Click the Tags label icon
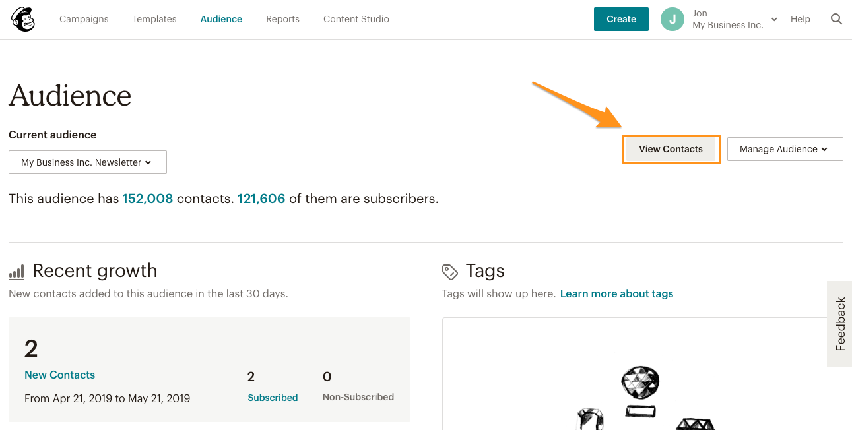The width and height of the screenshot is (852, 430). pyautogui.click(x=450, y=272)
